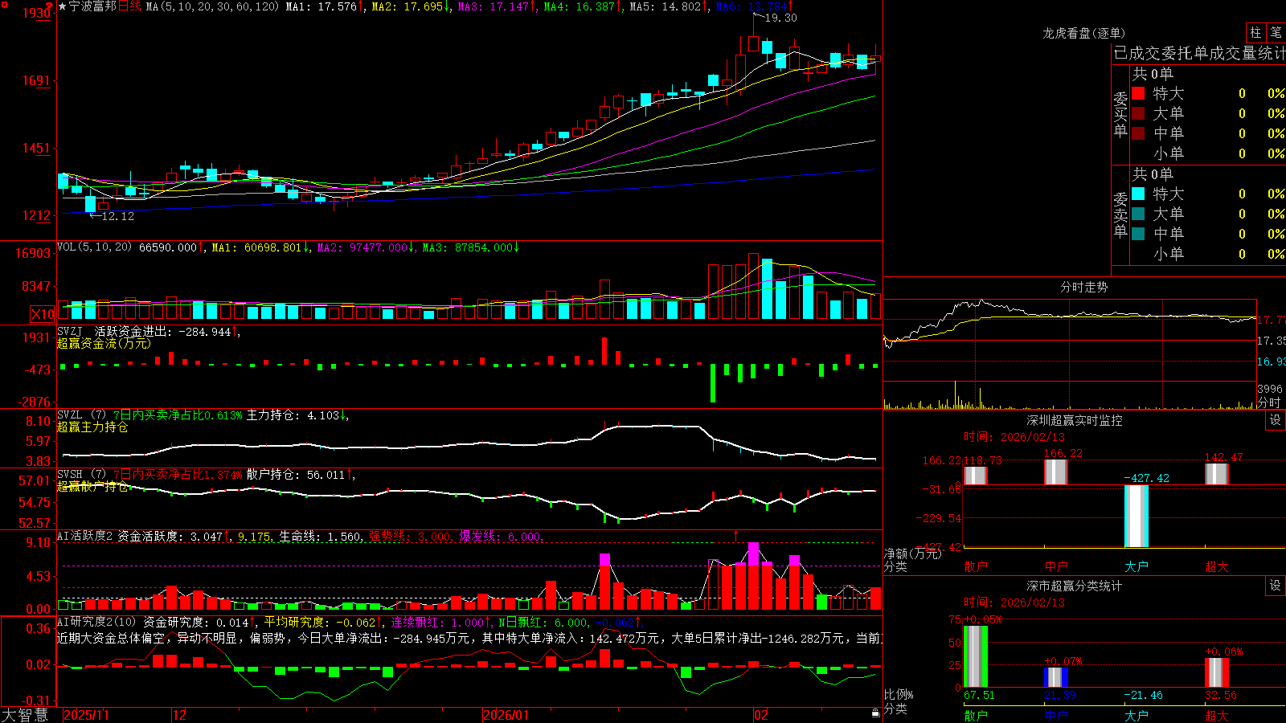1286x723 pixels.
Task: Click 超赢主力持仓 label
Action: pos(92,427)
